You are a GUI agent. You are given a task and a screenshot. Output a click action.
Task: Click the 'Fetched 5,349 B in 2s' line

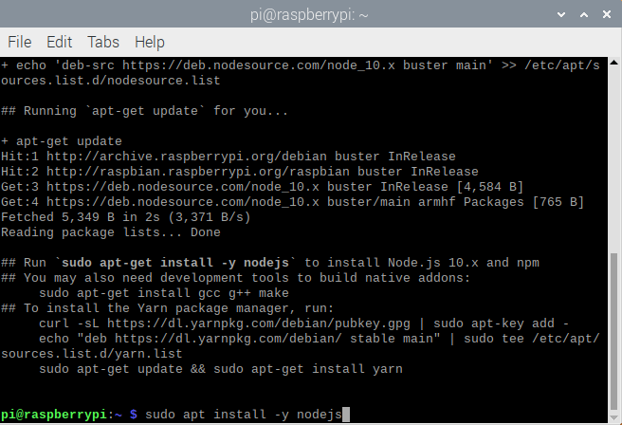tap(126, 217)
